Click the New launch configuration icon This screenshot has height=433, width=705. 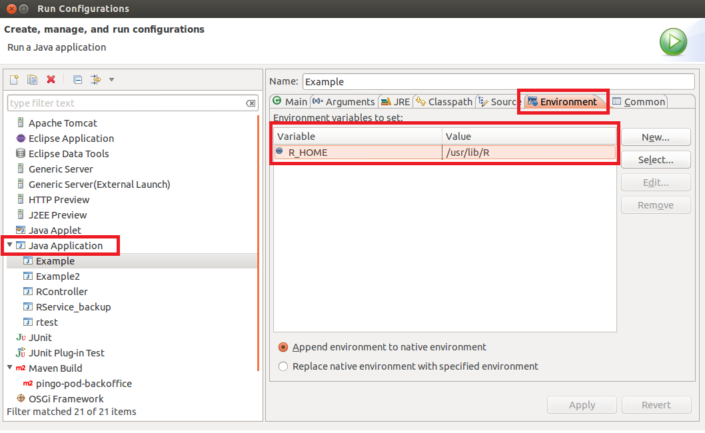[14, 79]
